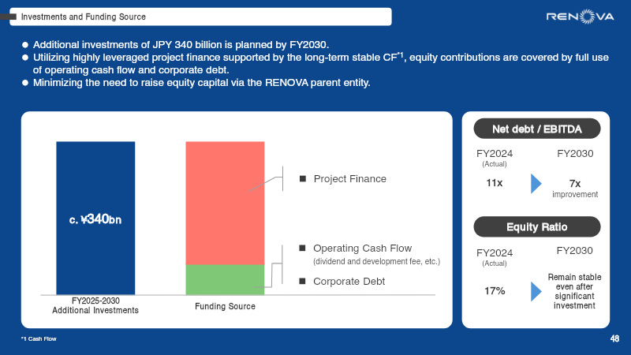
Task: Click the square bullet before Corporate Debt
Action: 303,281
